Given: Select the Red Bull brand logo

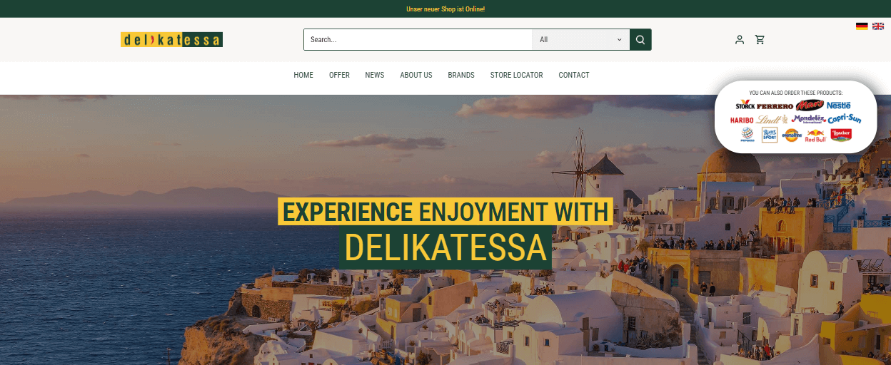Looking at the screenshot, I should point(815,135).
